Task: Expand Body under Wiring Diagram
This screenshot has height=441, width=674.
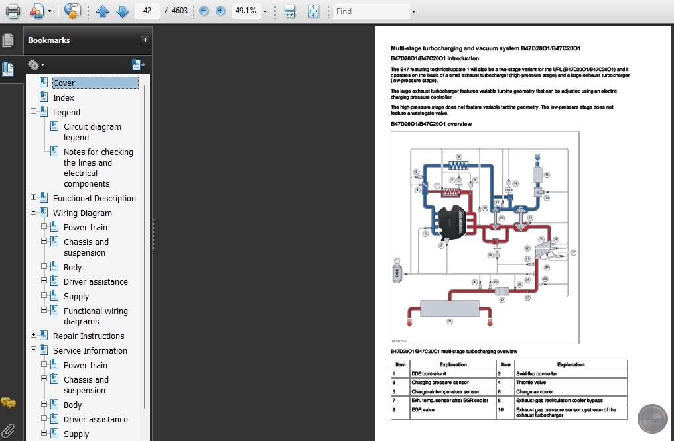Action: click(44, 266)
